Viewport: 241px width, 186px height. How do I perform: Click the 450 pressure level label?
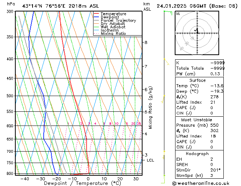tap(11, 78)
